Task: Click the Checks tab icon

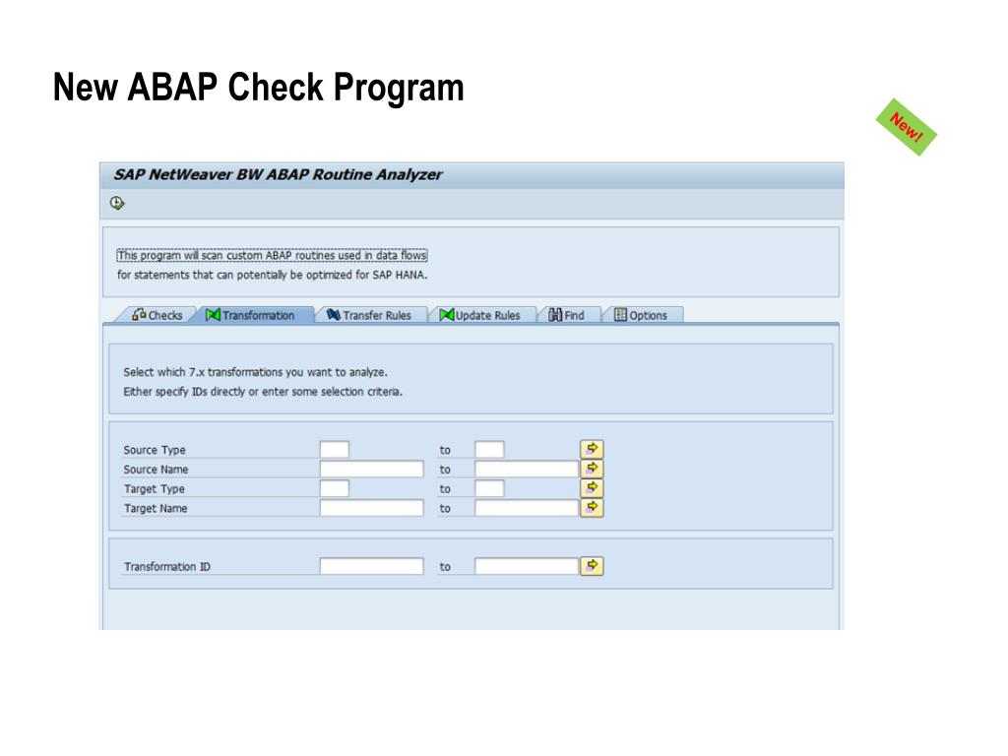Action: click(139, 314)
